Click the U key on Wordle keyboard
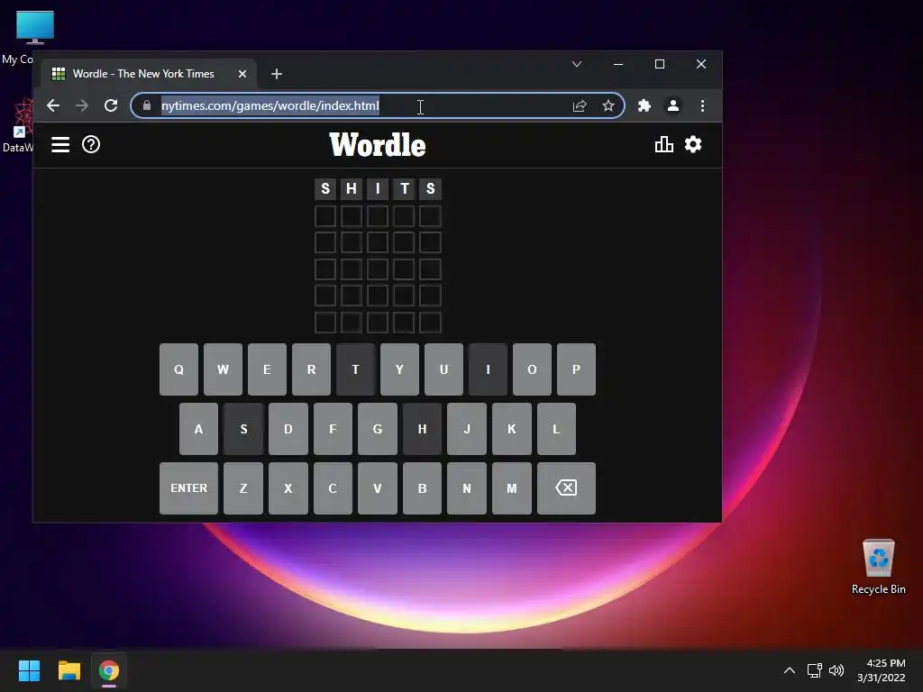Viewport: 923px width, 692px height. coord(443,369)
